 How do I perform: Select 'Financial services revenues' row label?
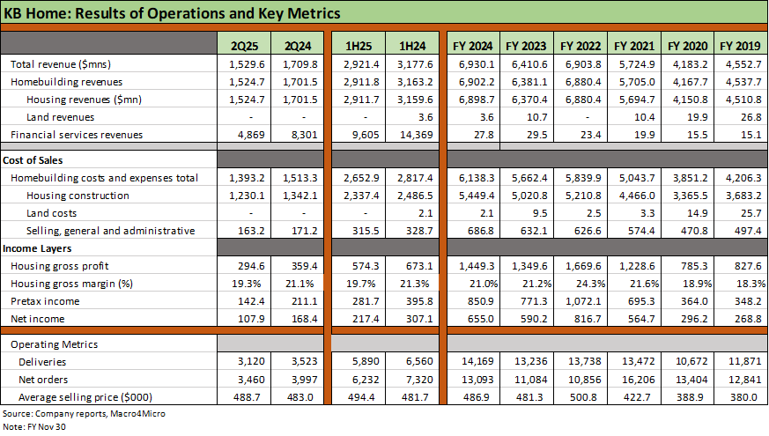click(77, 135)
